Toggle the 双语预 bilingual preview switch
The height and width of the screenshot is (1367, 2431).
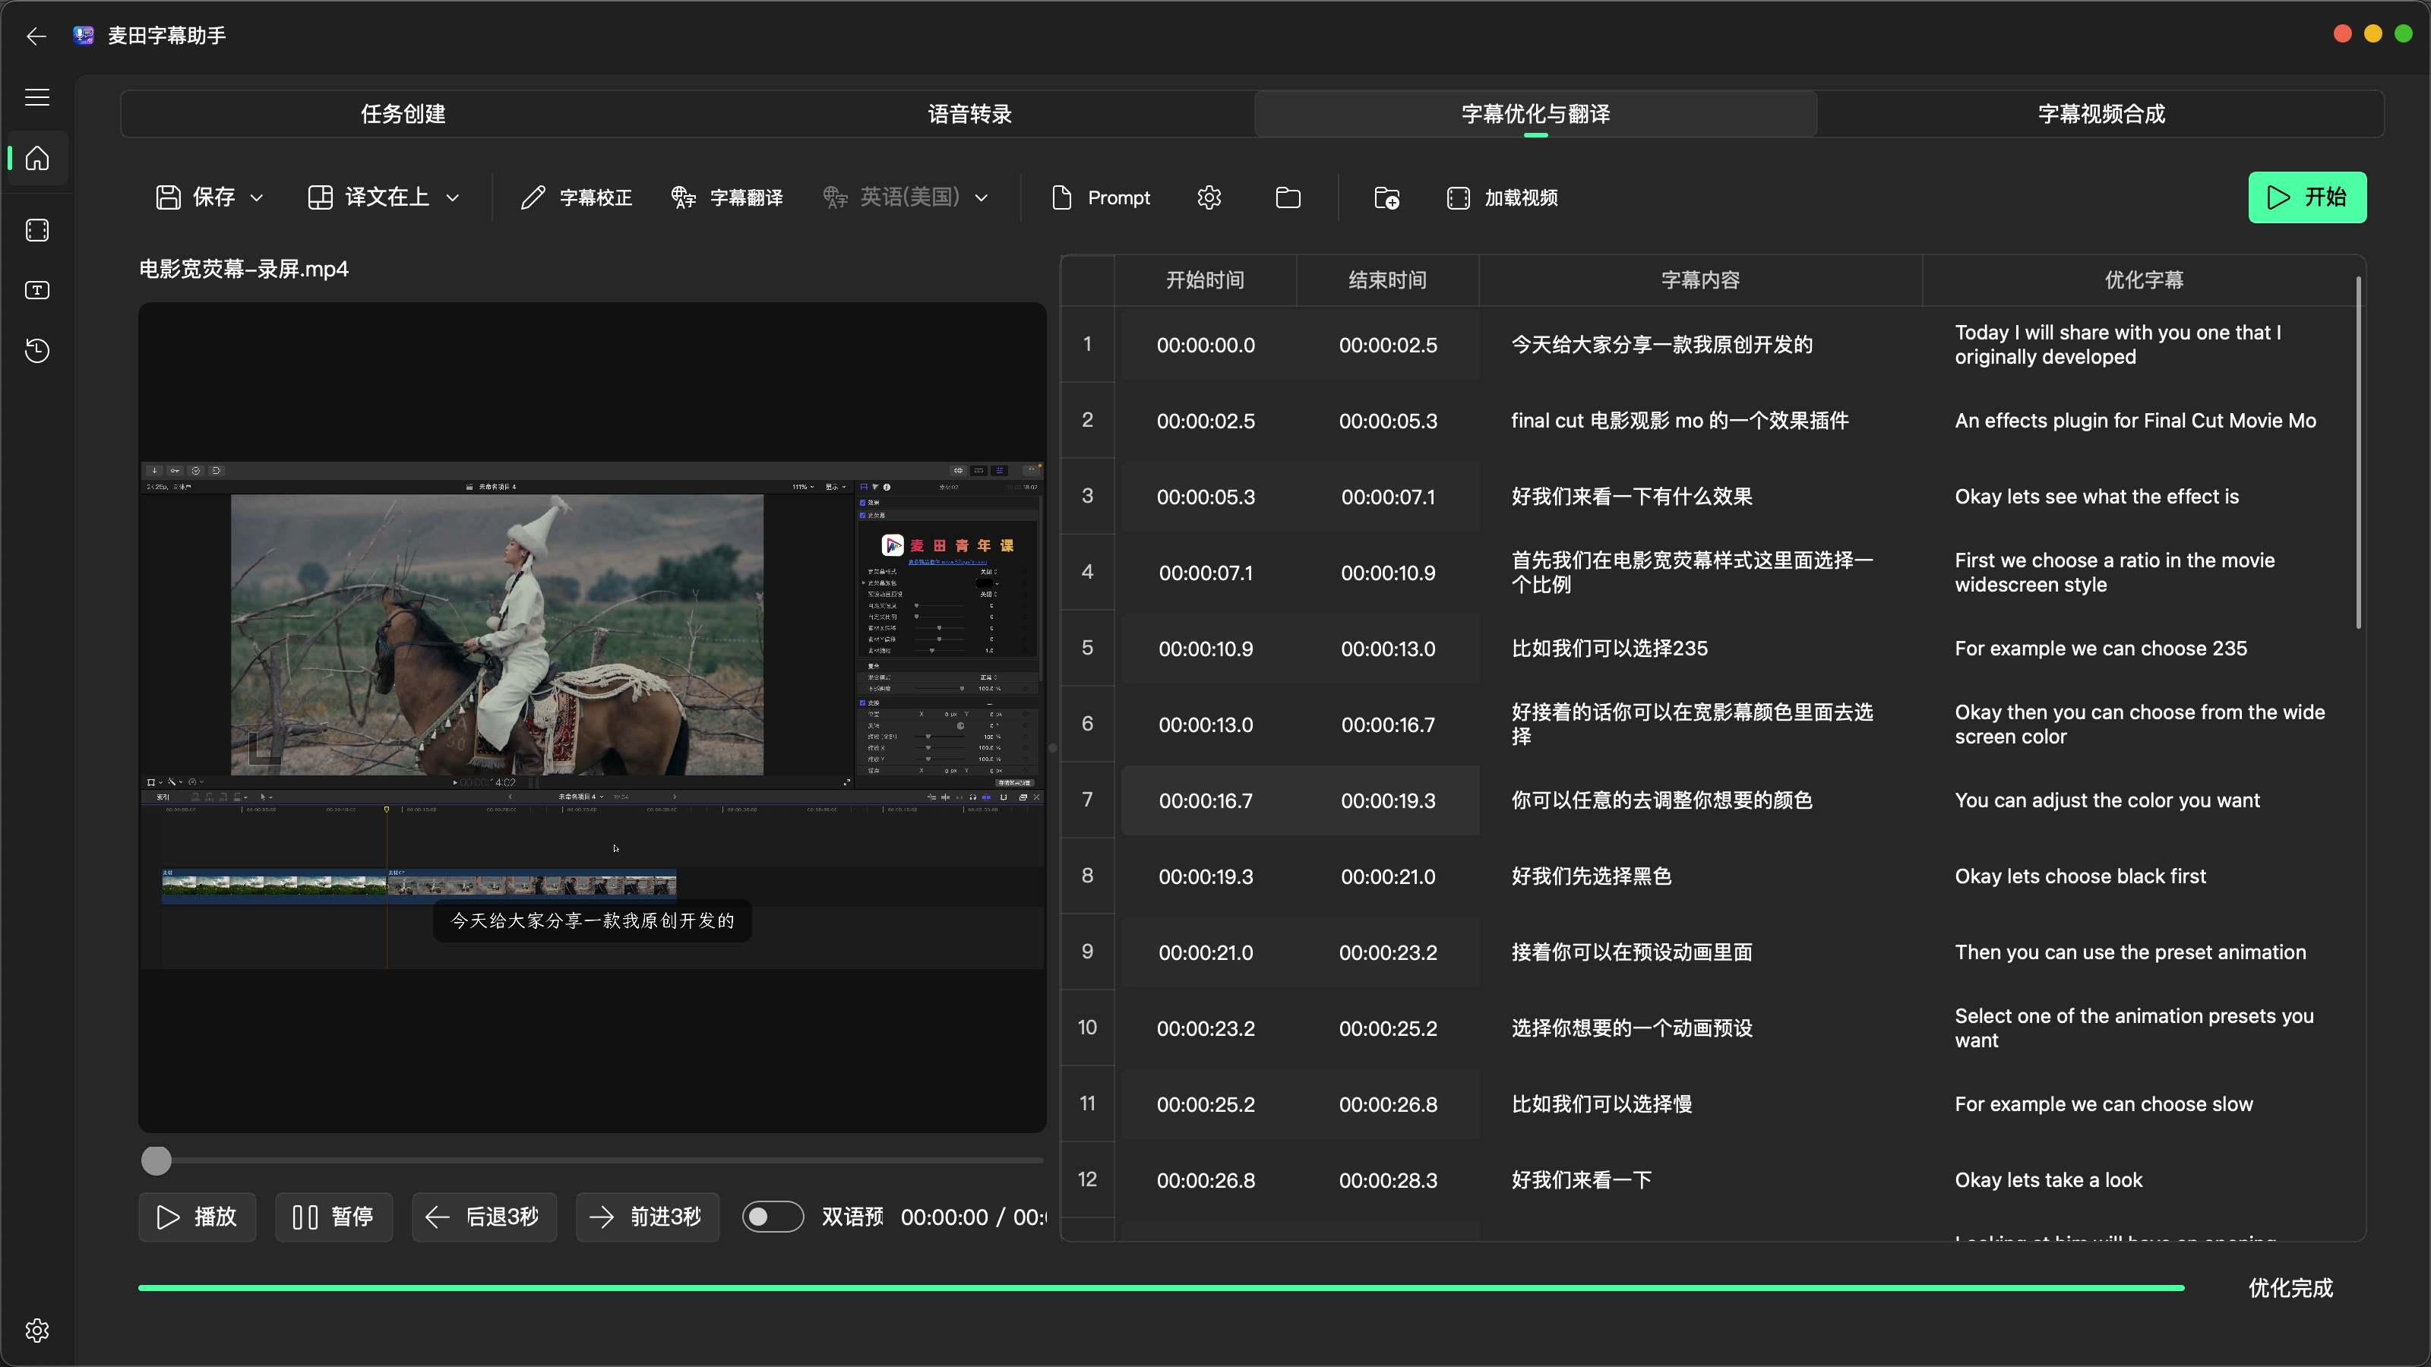point(771,1217)
